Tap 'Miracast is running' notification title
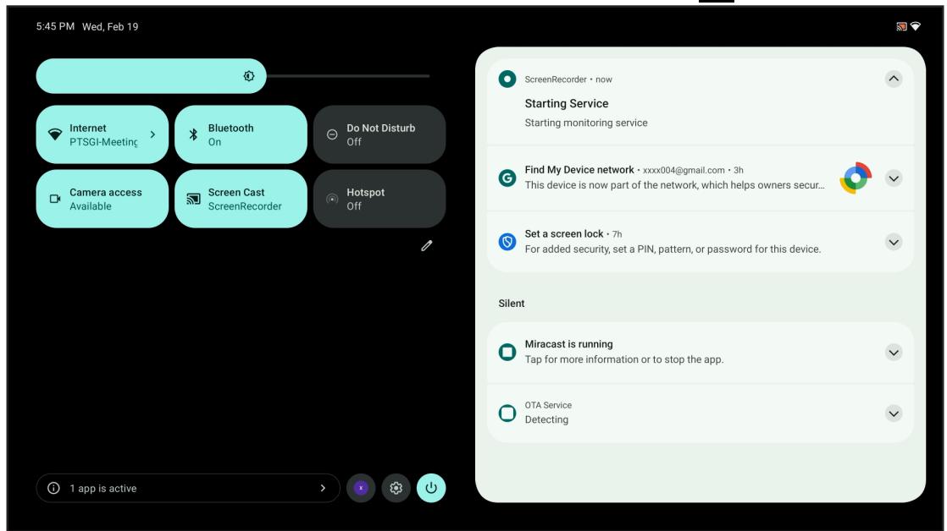947x531 pixels. coord(569,344)
